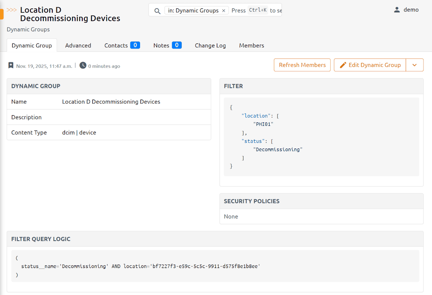Screen dimensions: 432x295
Task: Expand the orange sidebar handle at left edge
Action: [x=2, y=14]
